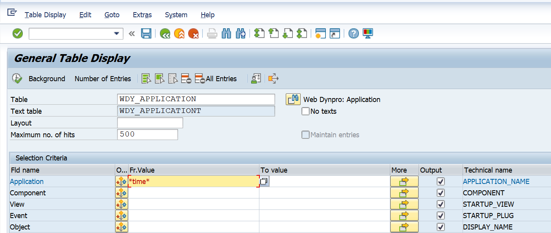551x233 pixels.
Task: Select the green Back navigation icon
Action: pos(165,33)
